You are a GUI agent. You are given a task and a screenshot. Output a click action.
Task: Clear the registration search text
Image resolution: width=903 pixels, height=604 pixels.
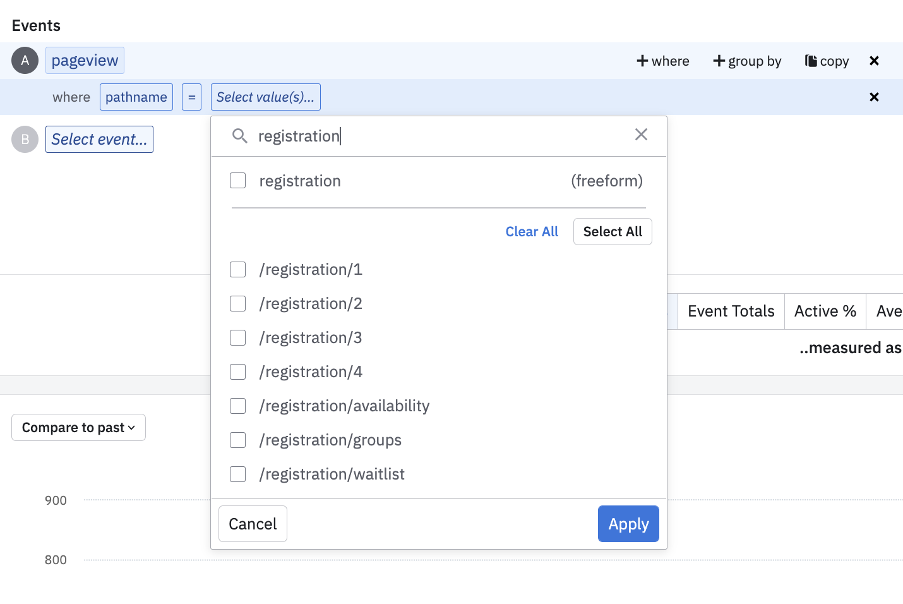(x=641, y=135)
